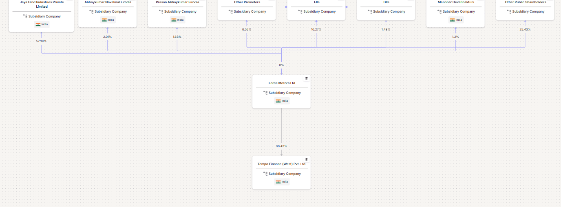Click hierarchy icon in Force Motors card
Image resolution: width=561 pixels, height=207 pixels.
coord(265,93)
